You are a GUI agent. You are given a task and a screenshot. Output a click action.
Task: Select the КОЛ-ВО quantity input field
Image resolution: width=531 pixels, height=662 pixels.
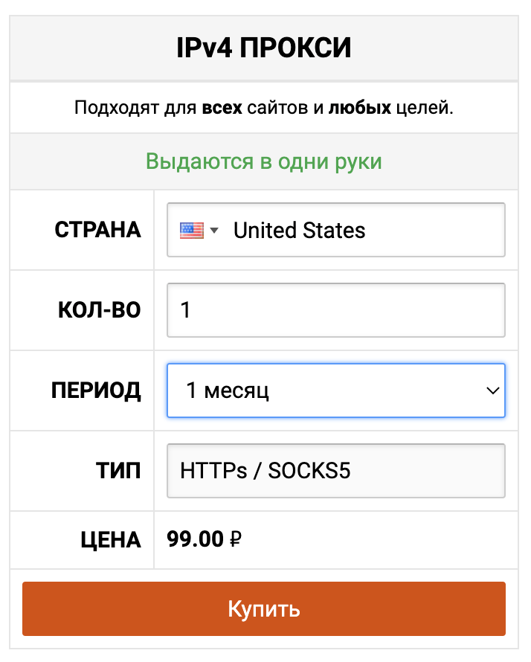[335, 309]
